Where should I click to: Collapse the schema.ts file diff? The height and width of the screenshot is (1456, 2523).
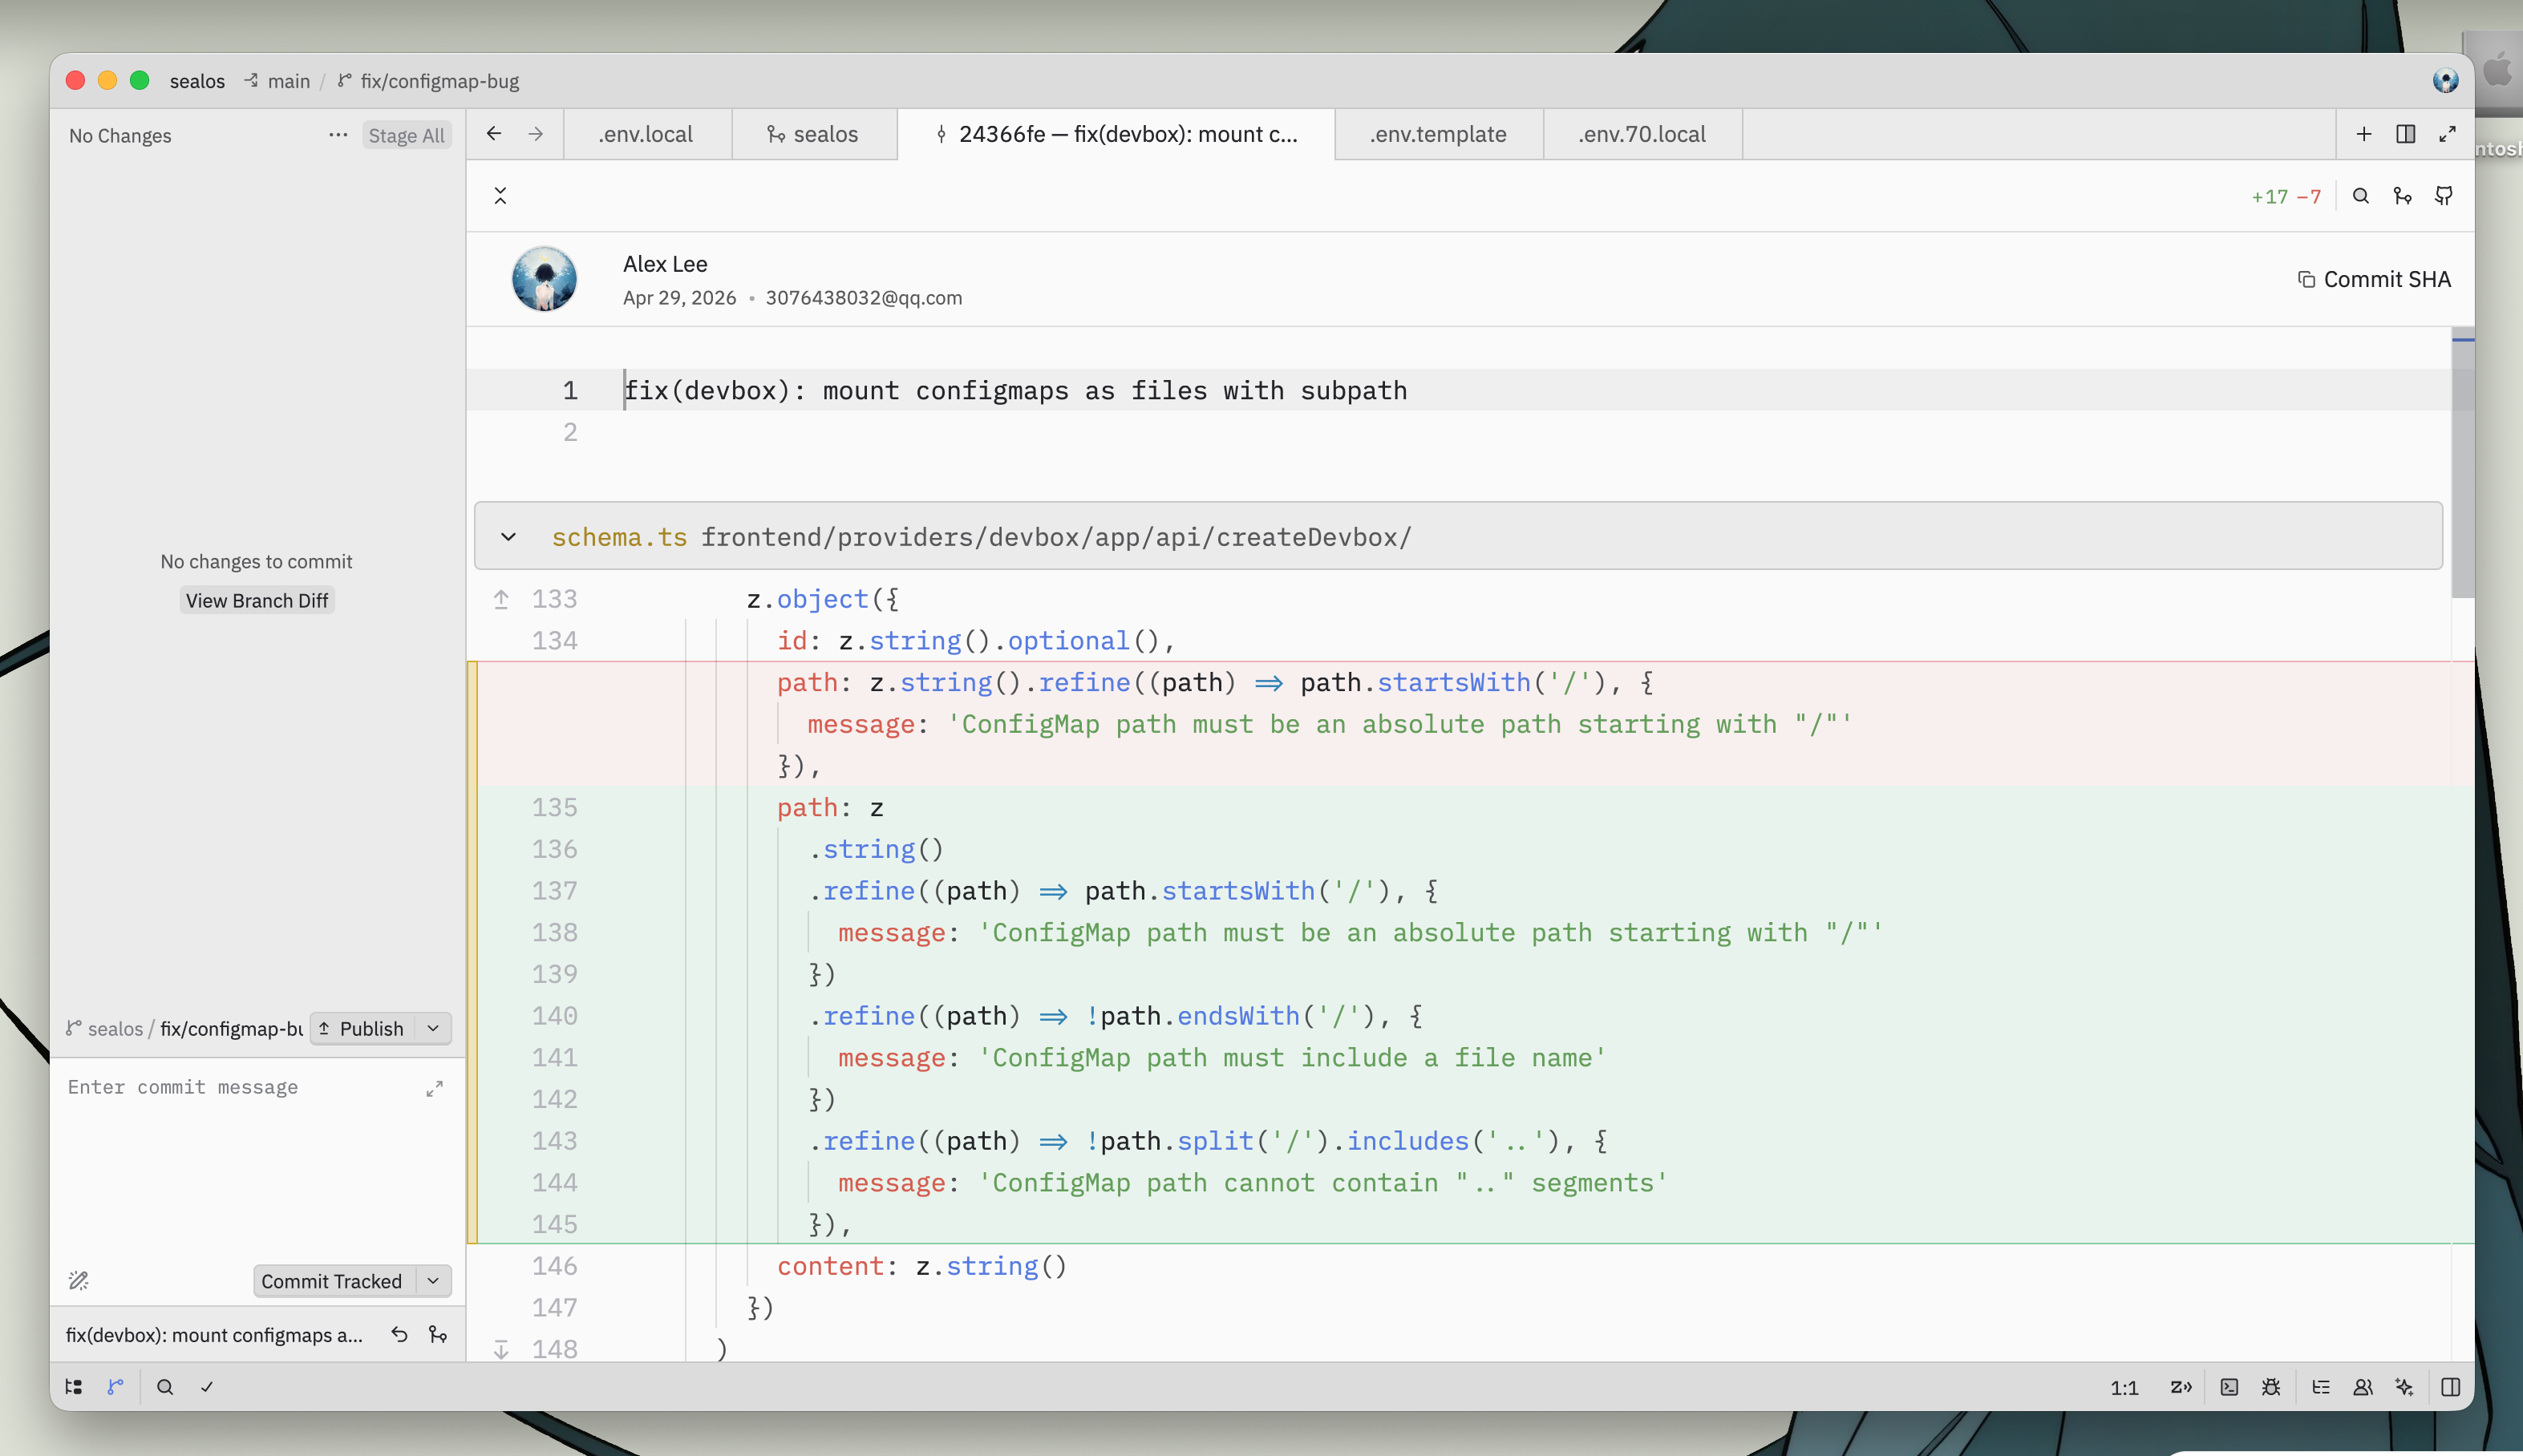click(509, 537)
